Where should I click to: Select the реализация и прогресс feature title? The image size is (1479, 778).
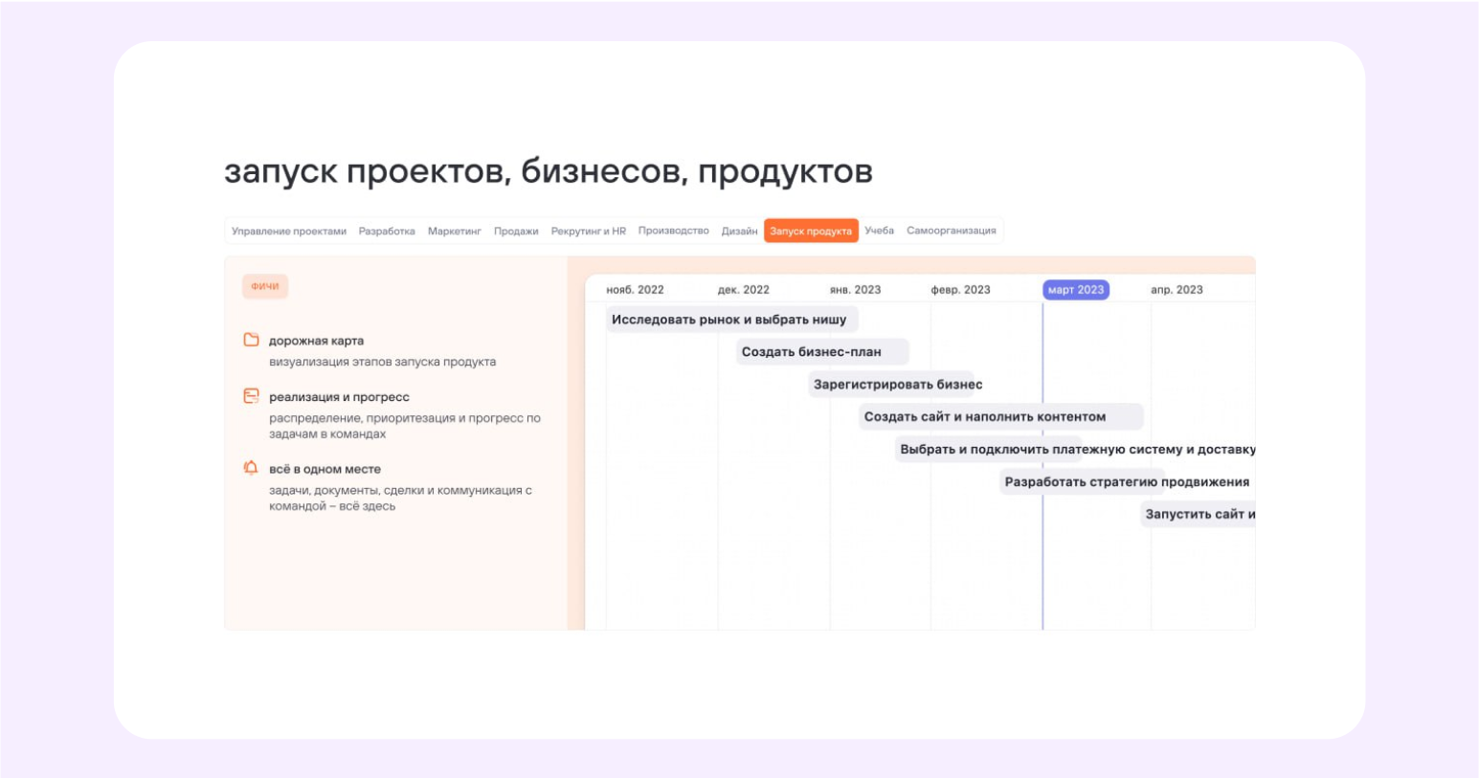pyautogui.click(x=339, y=397)
